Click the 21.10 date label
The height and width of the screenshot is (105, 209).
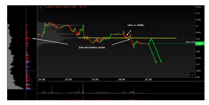click(42, 79)
